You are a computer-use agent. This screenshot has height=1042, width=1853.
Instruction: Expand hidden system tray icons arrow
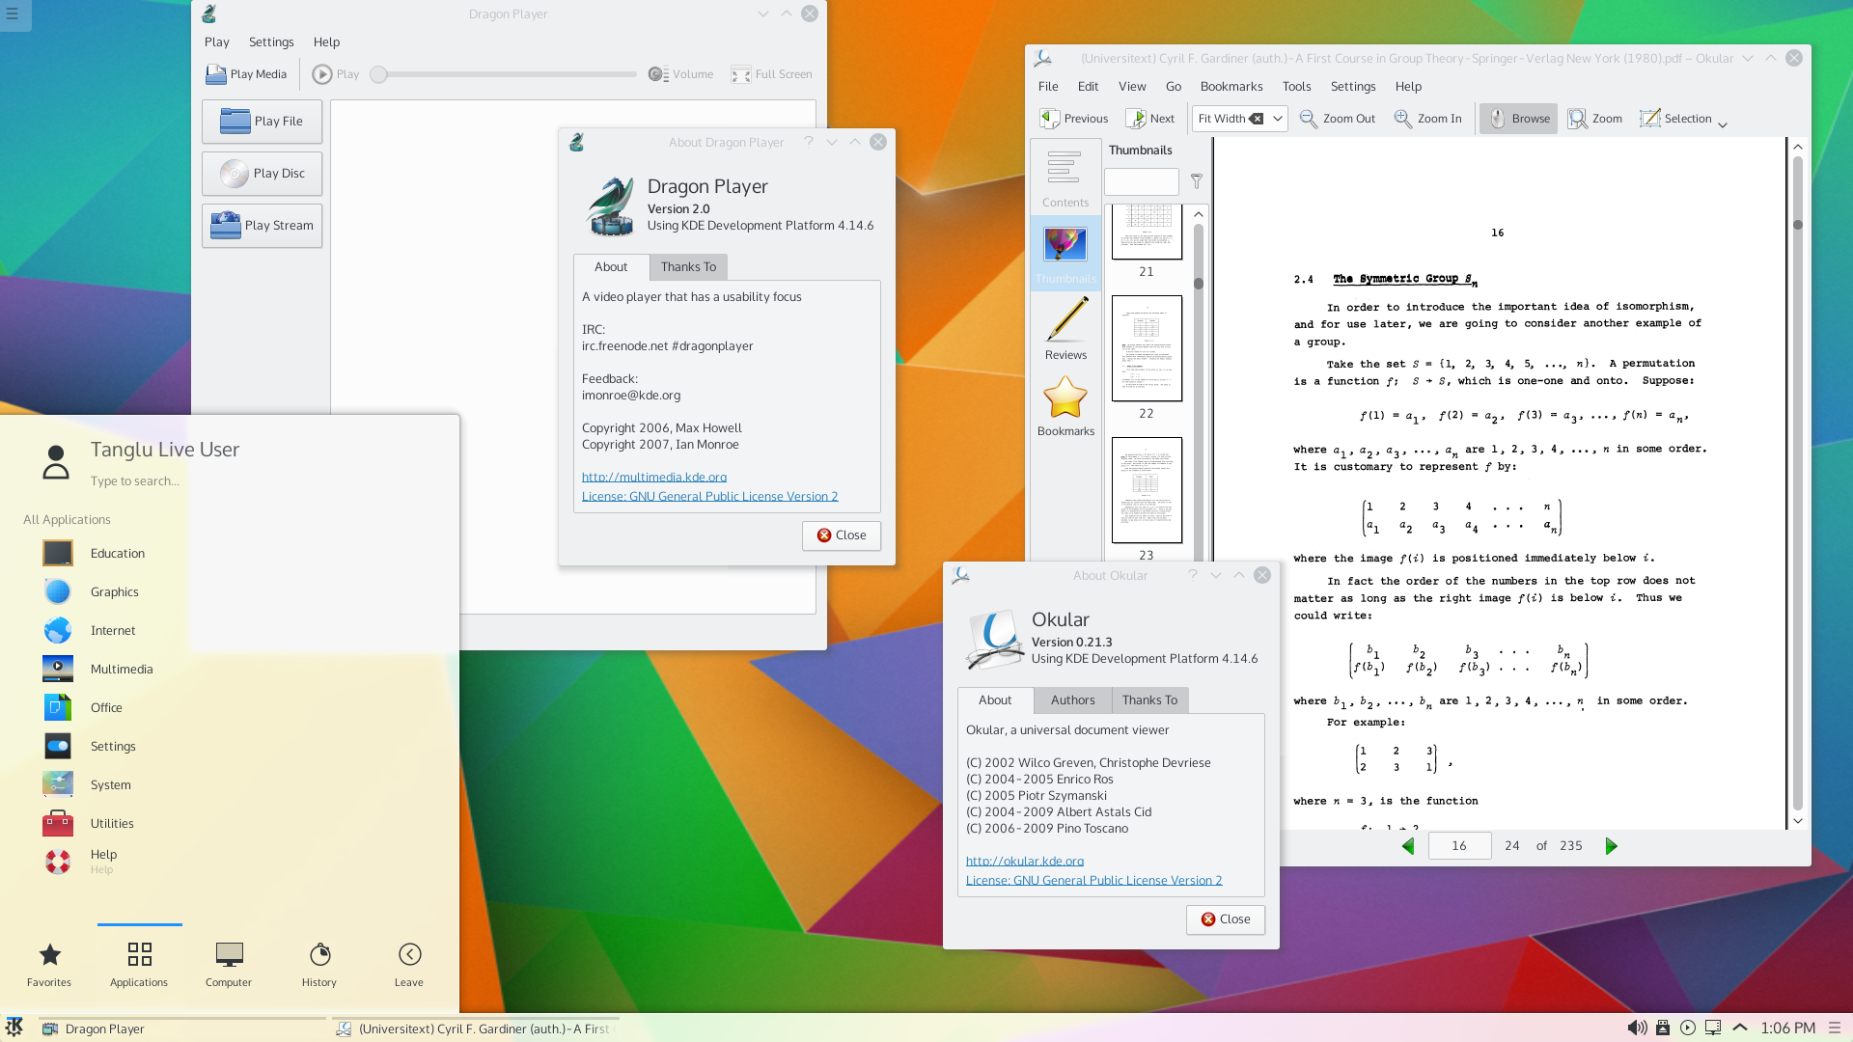[x=1740, y=1028]
